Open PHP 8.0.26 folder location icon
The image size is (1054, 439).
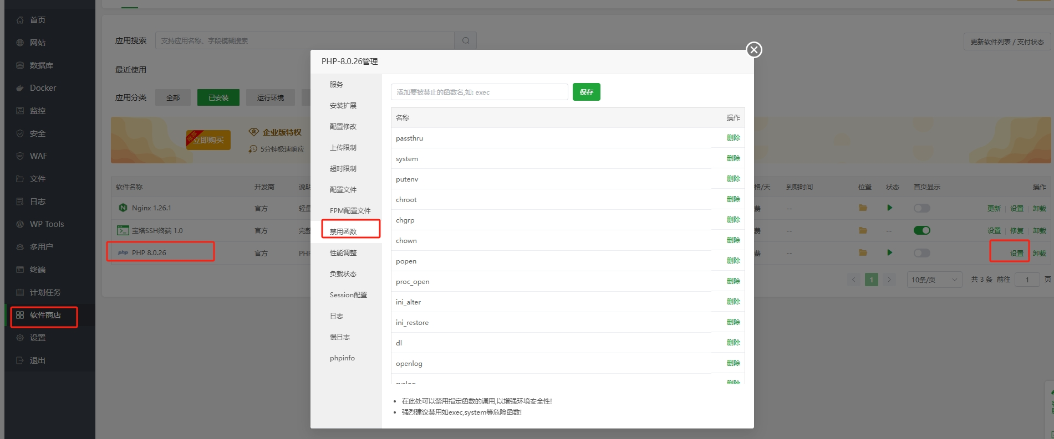click(x=863, y=252)
